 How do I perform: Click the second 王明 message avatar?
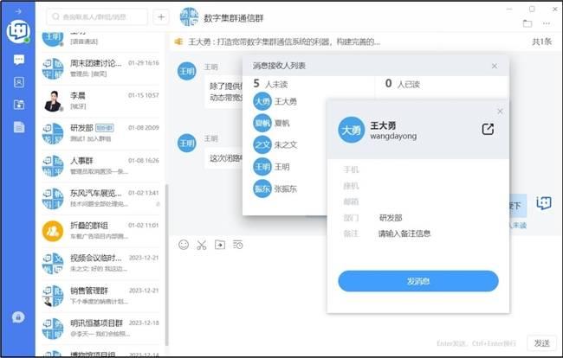point(187,143)
